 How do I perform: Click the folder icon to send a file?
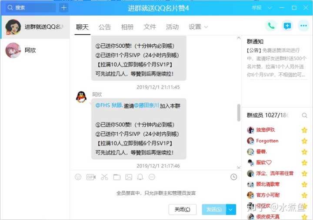(117, 177)
